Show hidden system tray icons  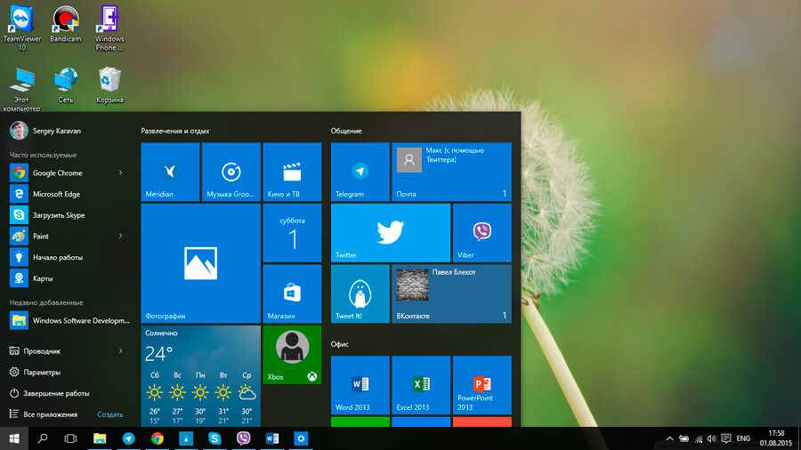(x=669, y=438)
